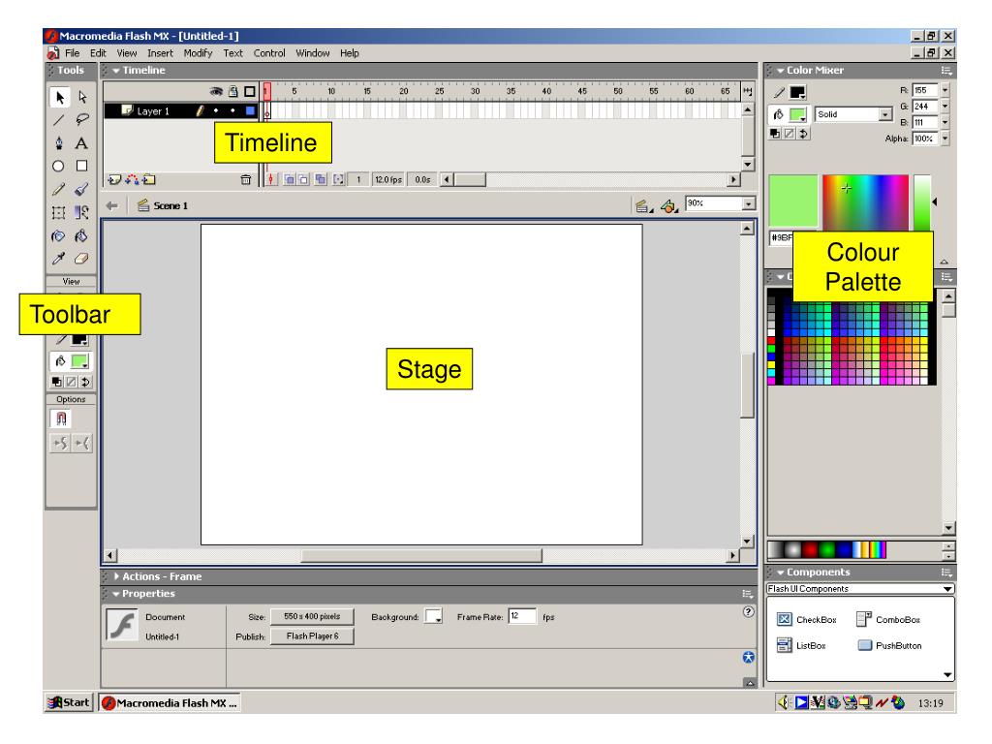
Task: Toggle the eye icon for all layers
Action: click(x=216, y=92)
